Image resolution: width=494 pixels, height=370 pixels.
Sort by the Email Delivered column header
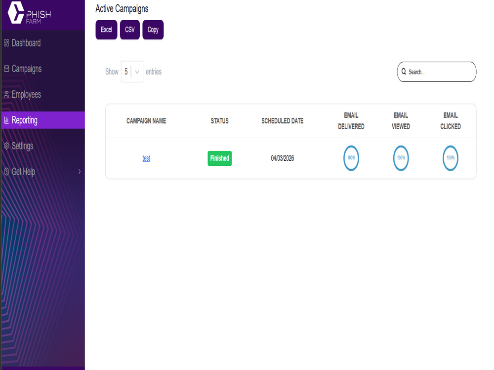coord(351,121)
